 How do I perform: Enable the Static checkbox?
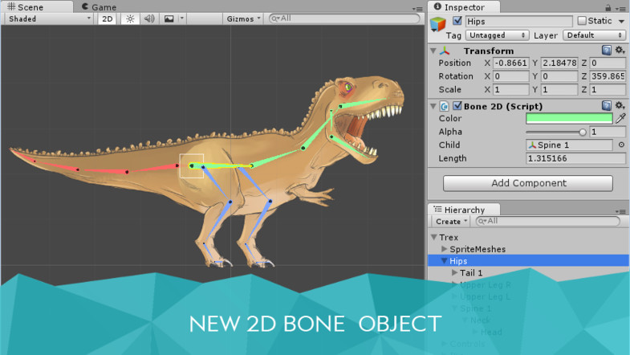pos(581,21)
